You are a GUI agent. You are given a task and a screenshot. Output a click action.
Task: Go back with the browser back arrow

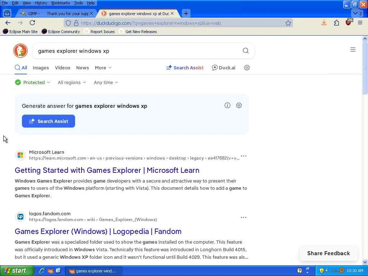pyautogui.click(x=8, y=23)
